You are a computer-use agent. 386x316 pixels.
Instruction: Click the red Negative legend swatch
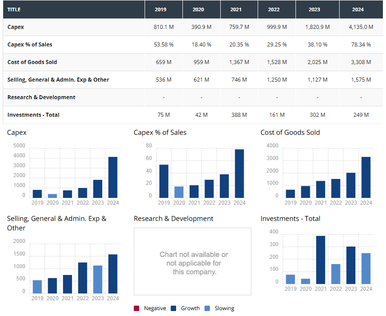136,308
